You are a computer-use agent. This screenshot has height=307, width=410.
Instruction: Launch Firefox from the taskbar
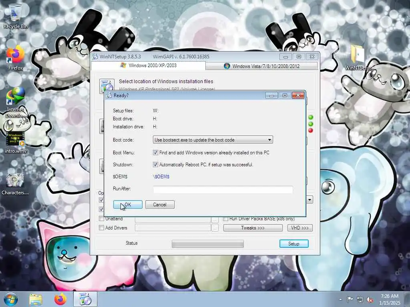[60, 299]
